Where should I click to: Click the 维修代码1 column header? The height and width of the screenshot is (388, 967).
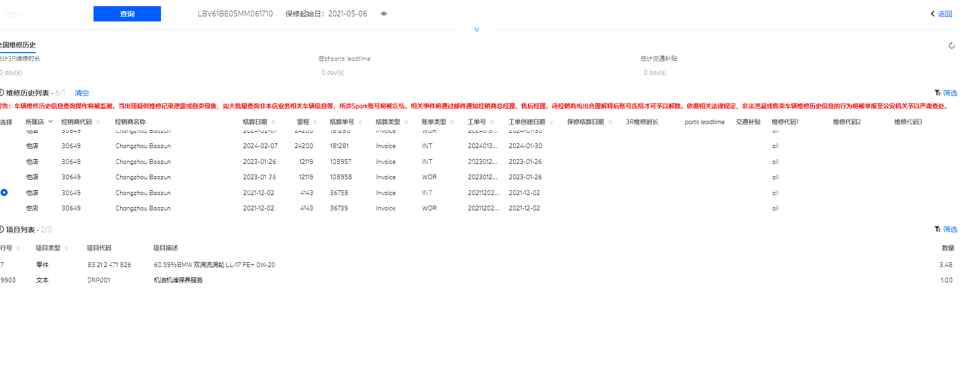(x=785, y=122)
